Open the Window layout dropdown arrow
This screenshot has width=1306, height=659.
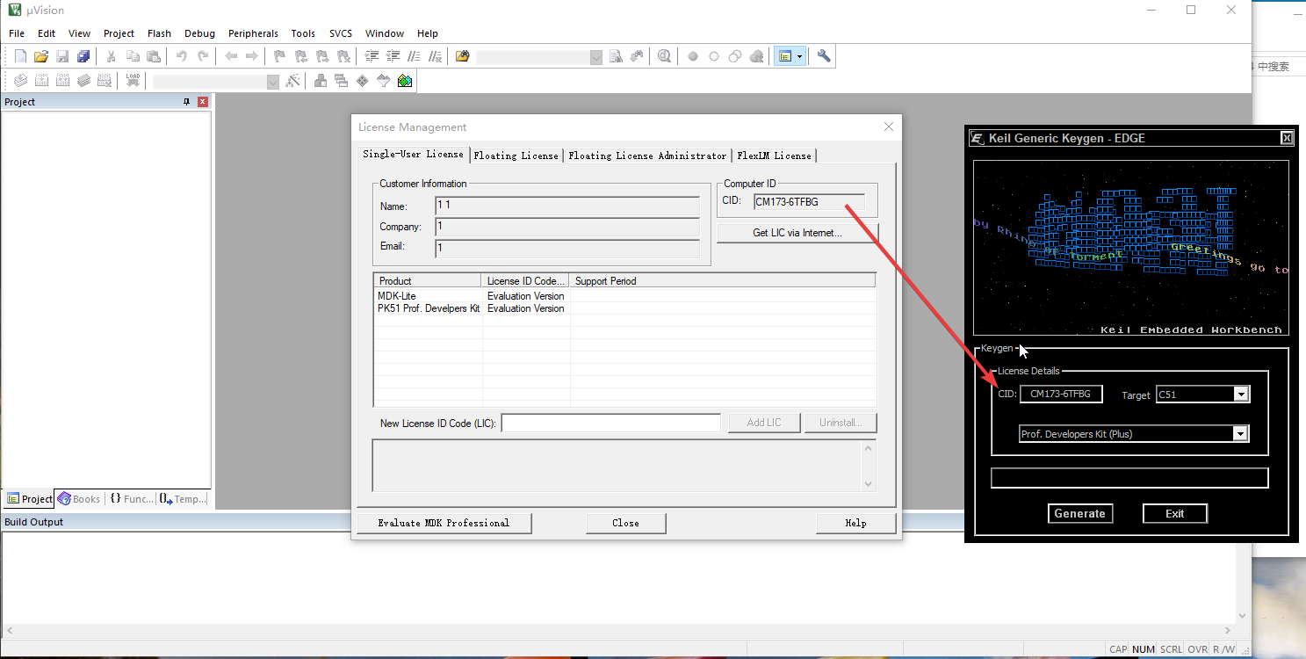pos(799,56)
